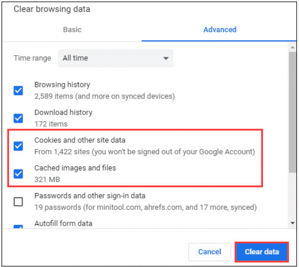Viewport: 299px width, 267px height.
Task: Click the scrollbar up arrow
Action: (x=292, y=47)
